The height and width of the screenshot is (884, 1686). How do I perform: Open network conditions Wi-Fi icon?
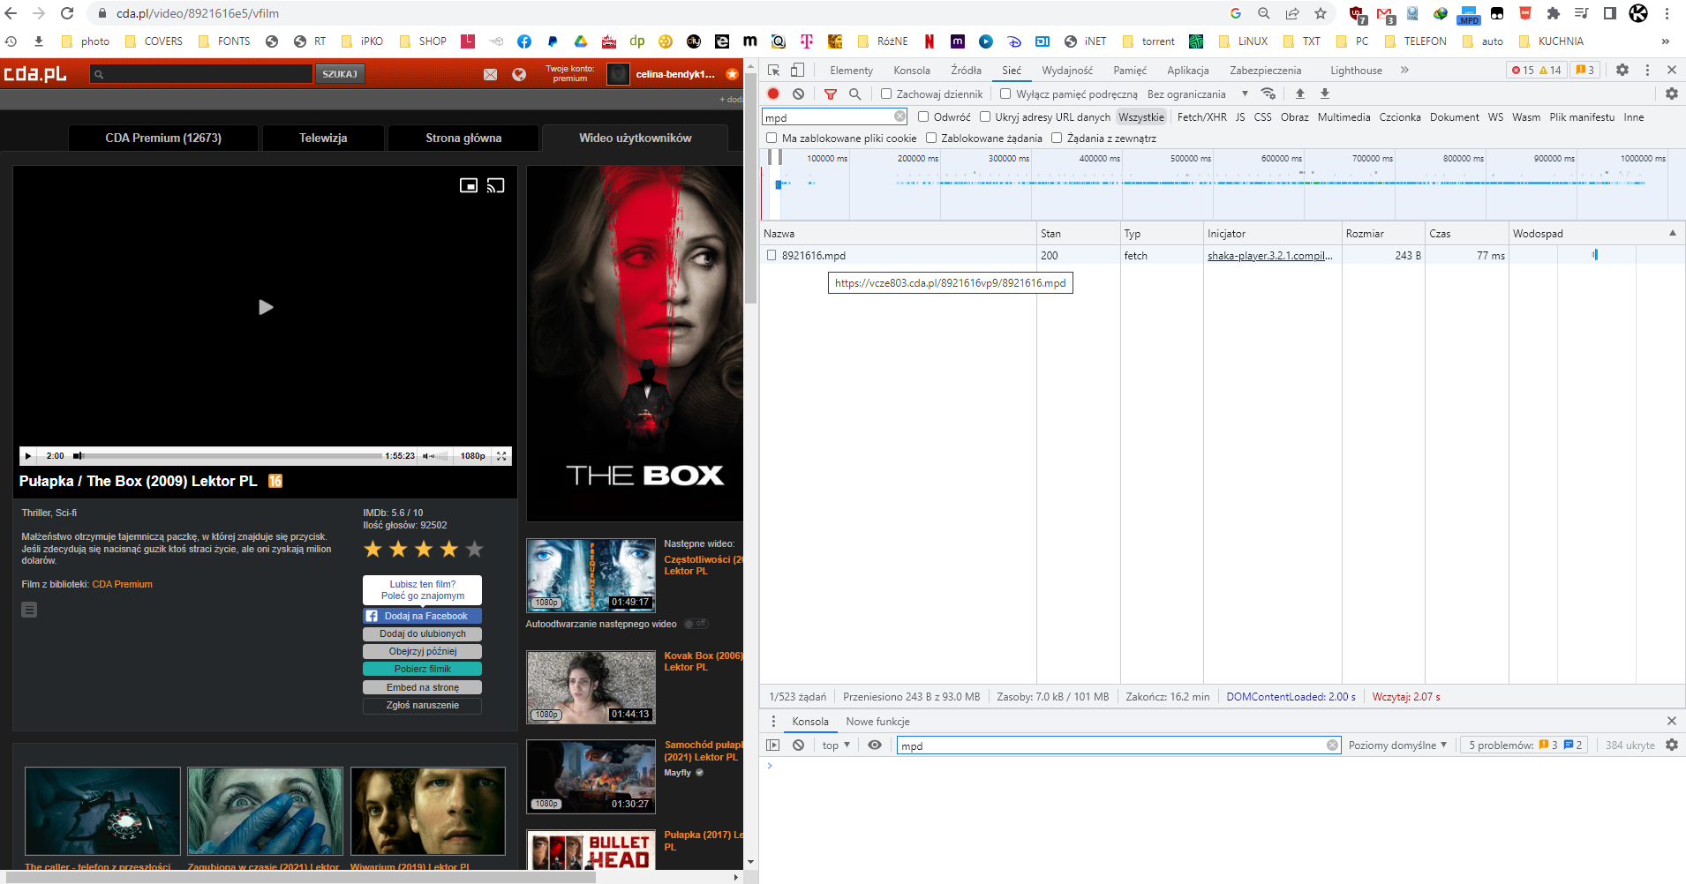click(x=1268, y=94)
